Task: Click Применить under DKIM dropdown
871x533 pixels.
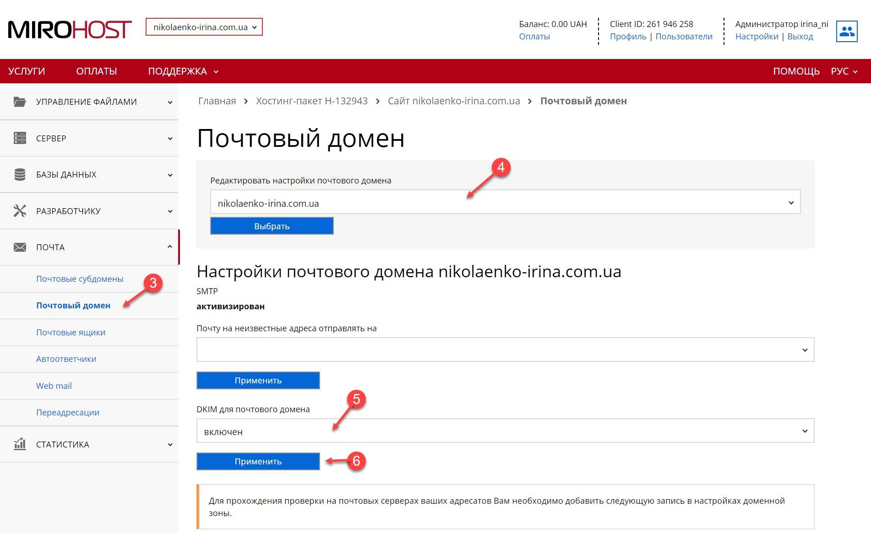Action: 258,461
